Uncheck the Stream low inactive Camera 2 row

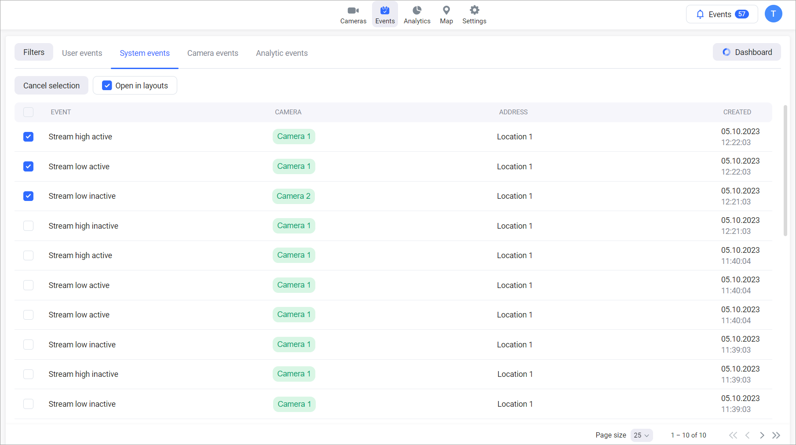(29, 196)
